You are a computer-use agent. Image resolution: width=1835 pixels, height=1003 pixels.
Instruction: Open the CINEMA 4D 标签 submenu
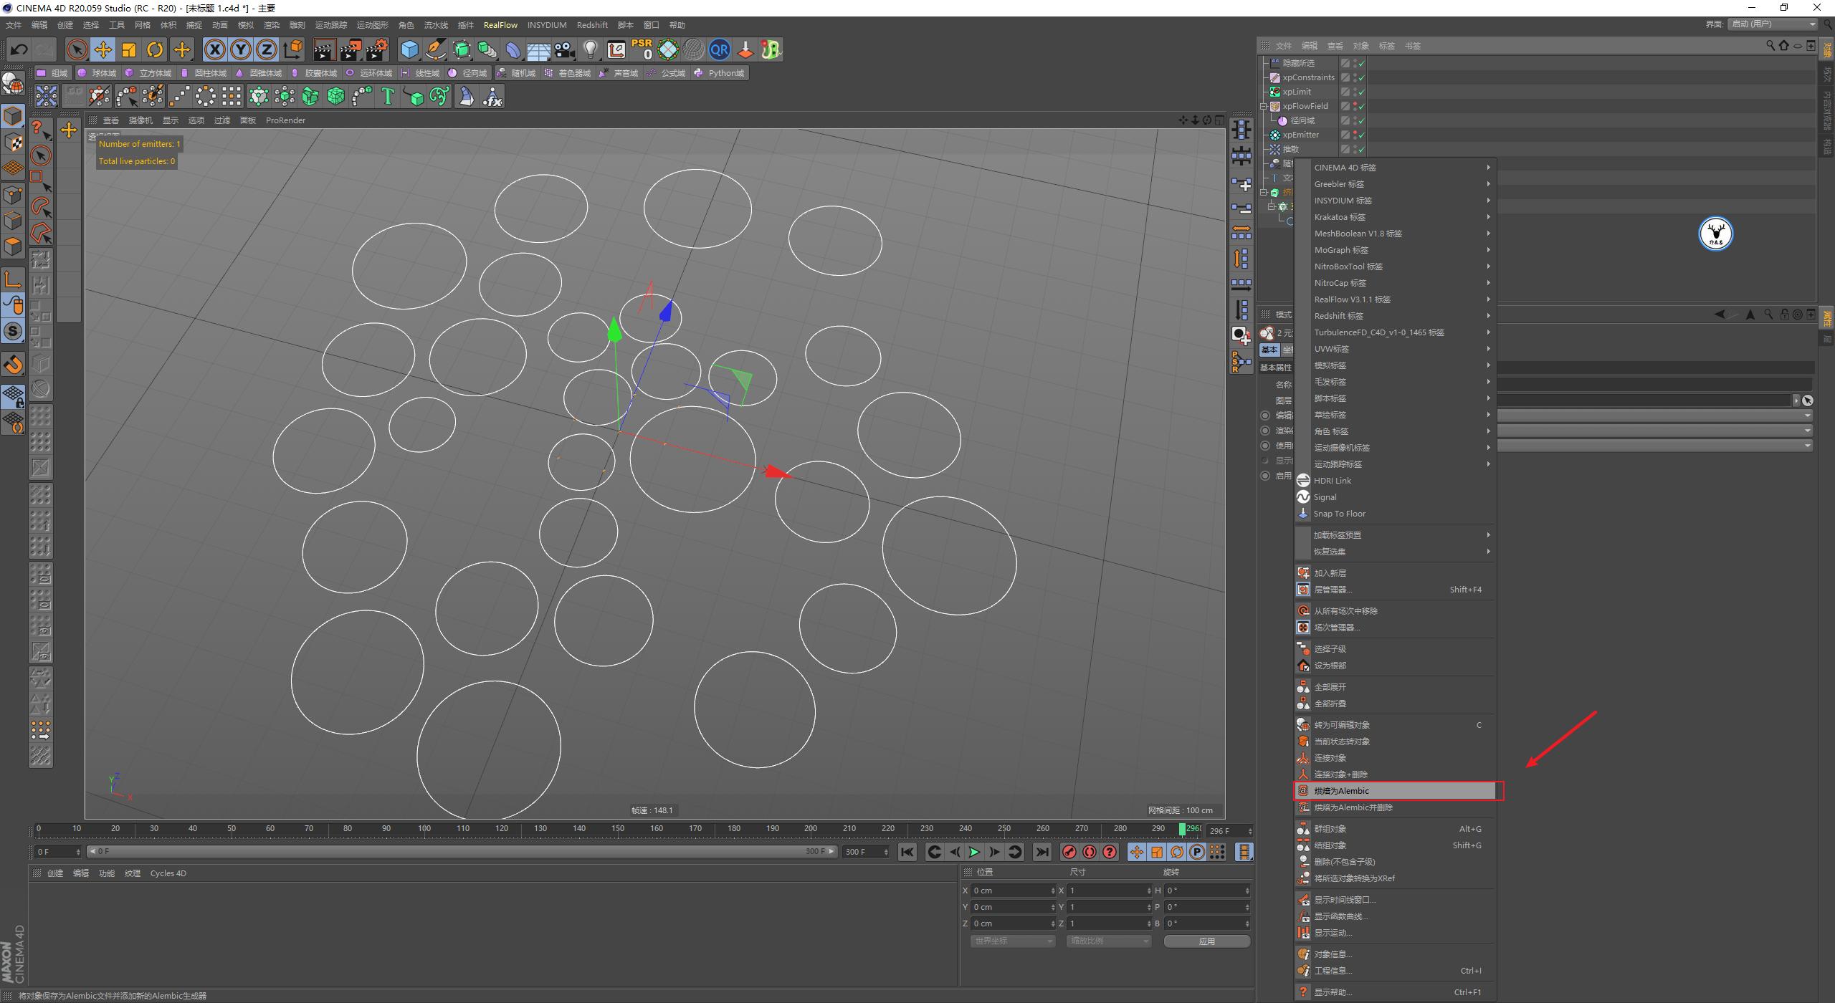[1362, 167]
